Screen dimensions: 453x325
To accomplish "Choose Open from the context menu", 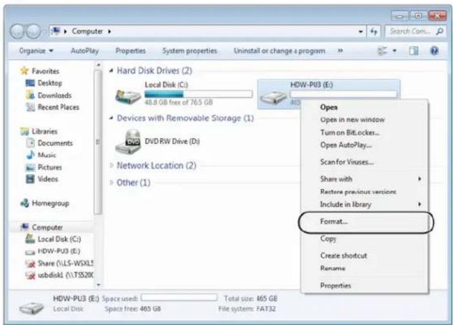I will tap(329, 107).
